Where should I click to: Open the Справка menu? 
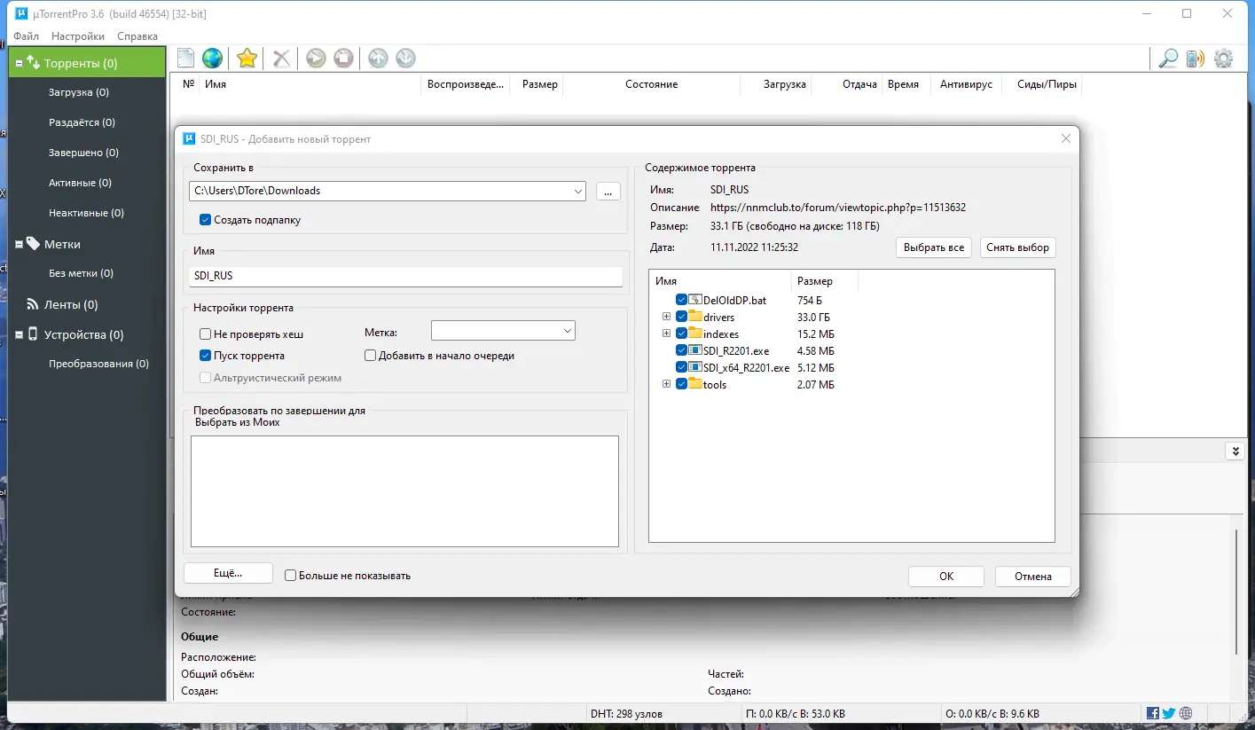pyautogui.click(x=137, y=36)
